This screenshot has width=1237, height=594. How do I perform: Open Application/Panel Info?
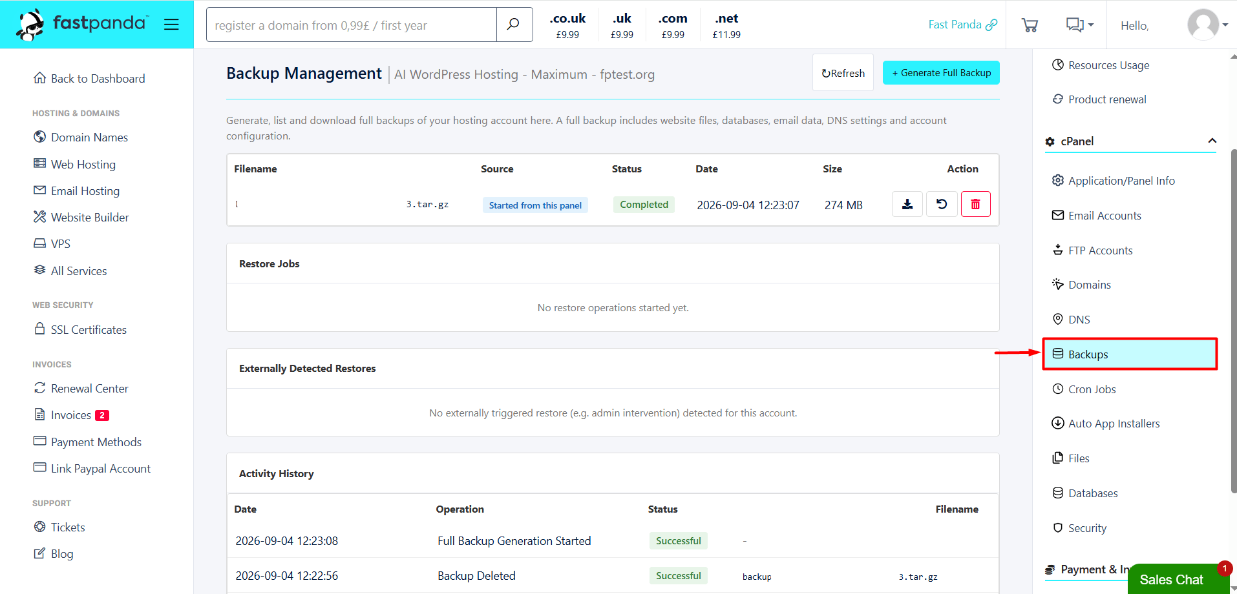[x=1114, y=180]
